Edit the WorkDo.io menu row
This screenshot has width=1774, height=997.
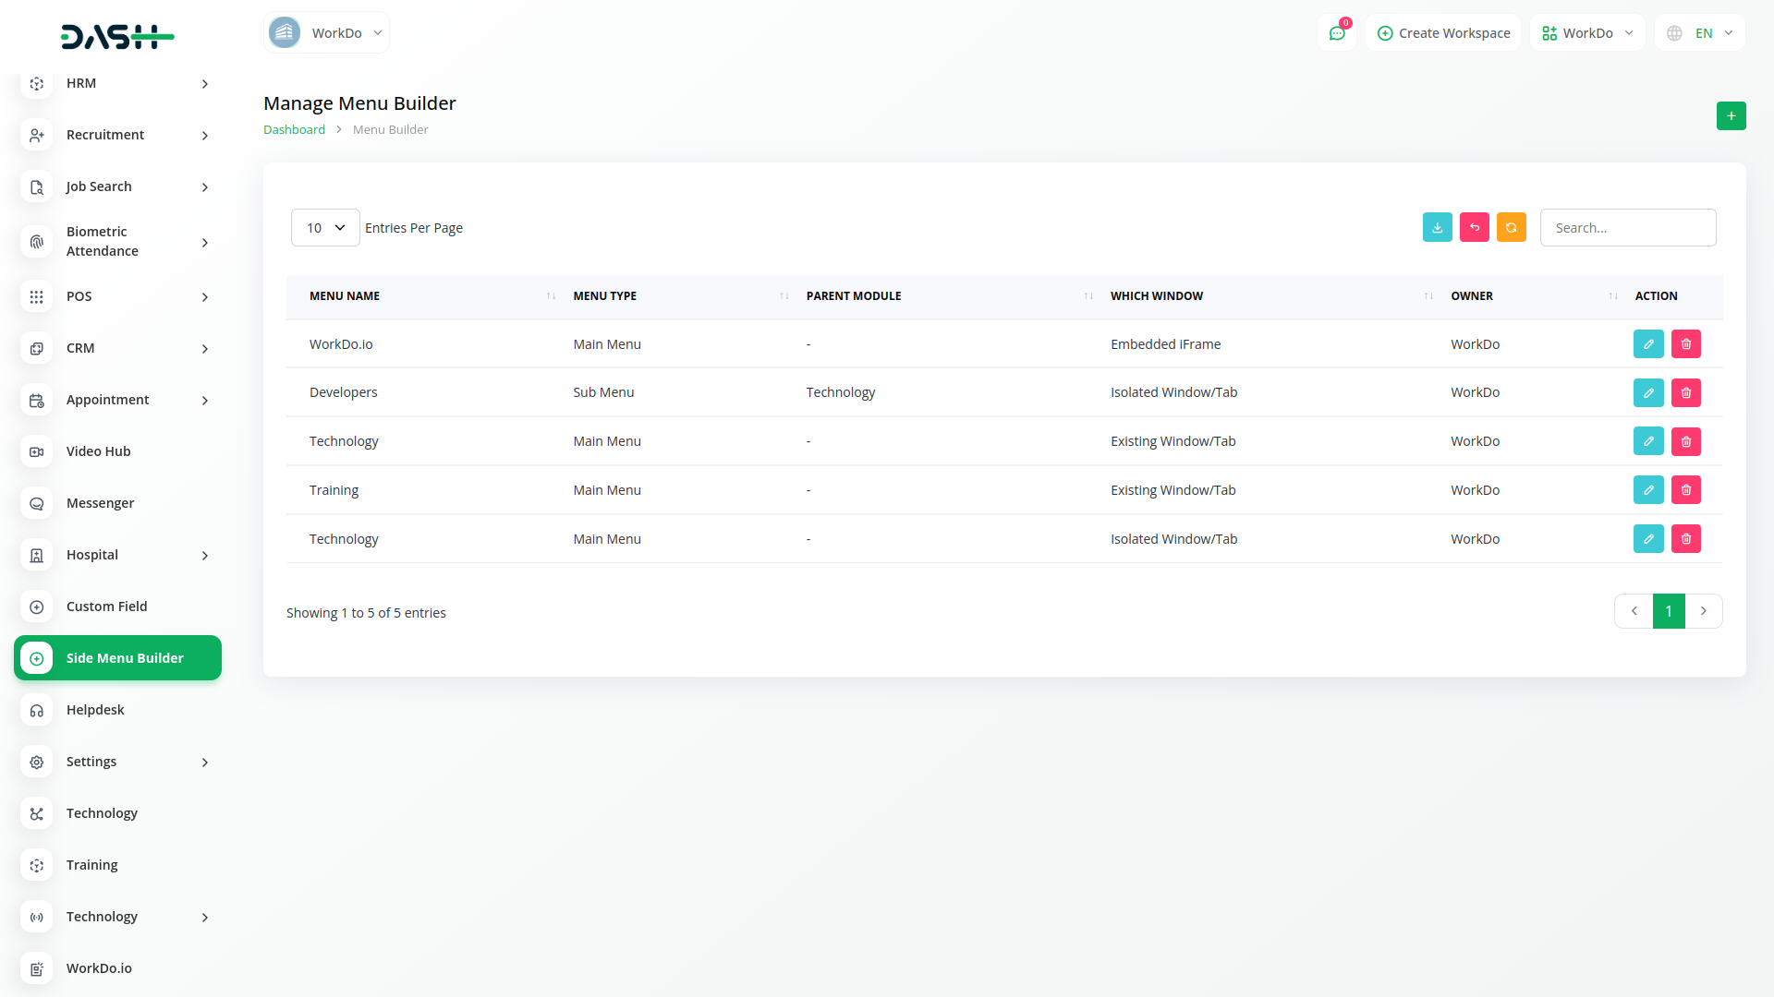pyautogui.click(x=1647, y=343)
